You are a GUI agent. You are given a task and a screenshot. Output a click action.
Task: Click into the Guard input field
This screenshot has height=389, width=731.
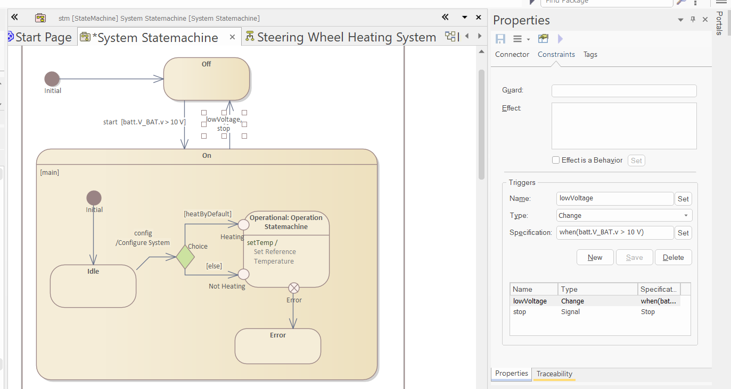(x=623, y=91)
